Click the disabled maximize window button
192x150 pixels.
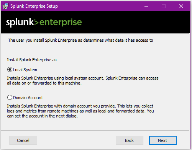pyautogui.click(x=164, y=6)
